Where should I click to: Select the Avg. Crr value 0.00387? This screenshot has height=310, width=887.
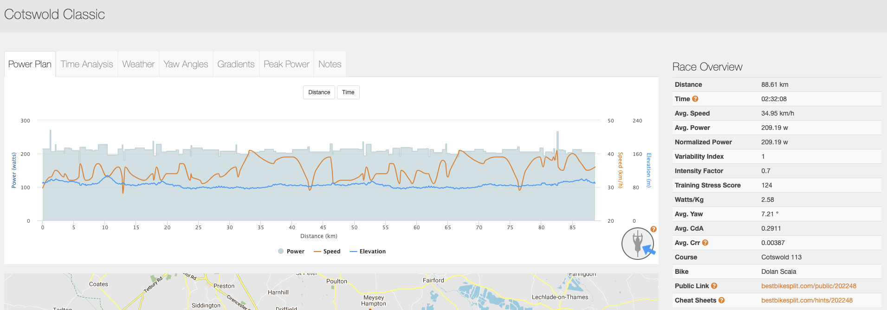(773, 243)
